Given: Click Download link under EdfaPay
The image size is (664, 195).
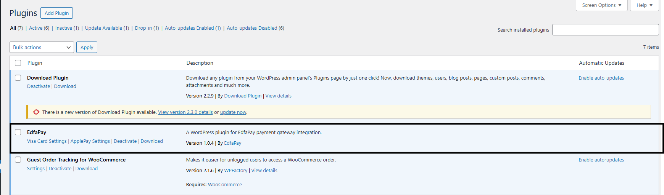Looking at the screenshot, I should tap(152, 141).
